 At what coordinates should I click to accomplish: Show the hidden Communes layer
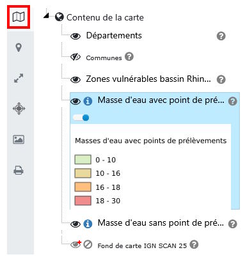pyautogui.click(x=75, y=57)
